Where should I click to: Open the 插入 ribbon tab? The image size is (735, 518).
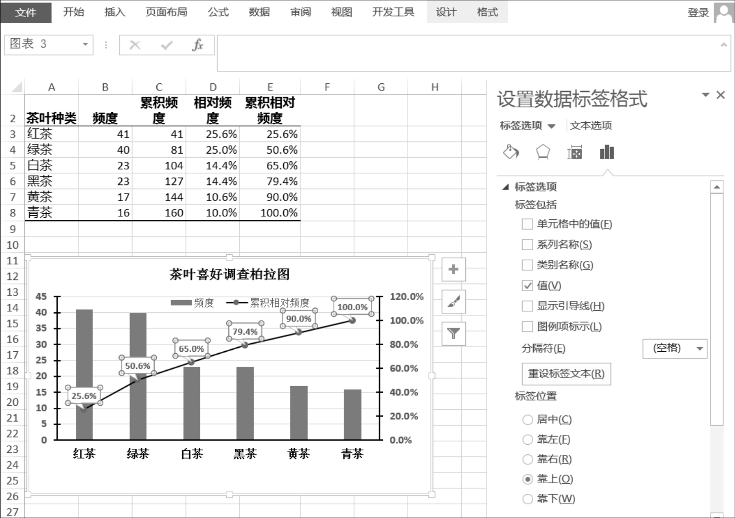click(114, 12)
